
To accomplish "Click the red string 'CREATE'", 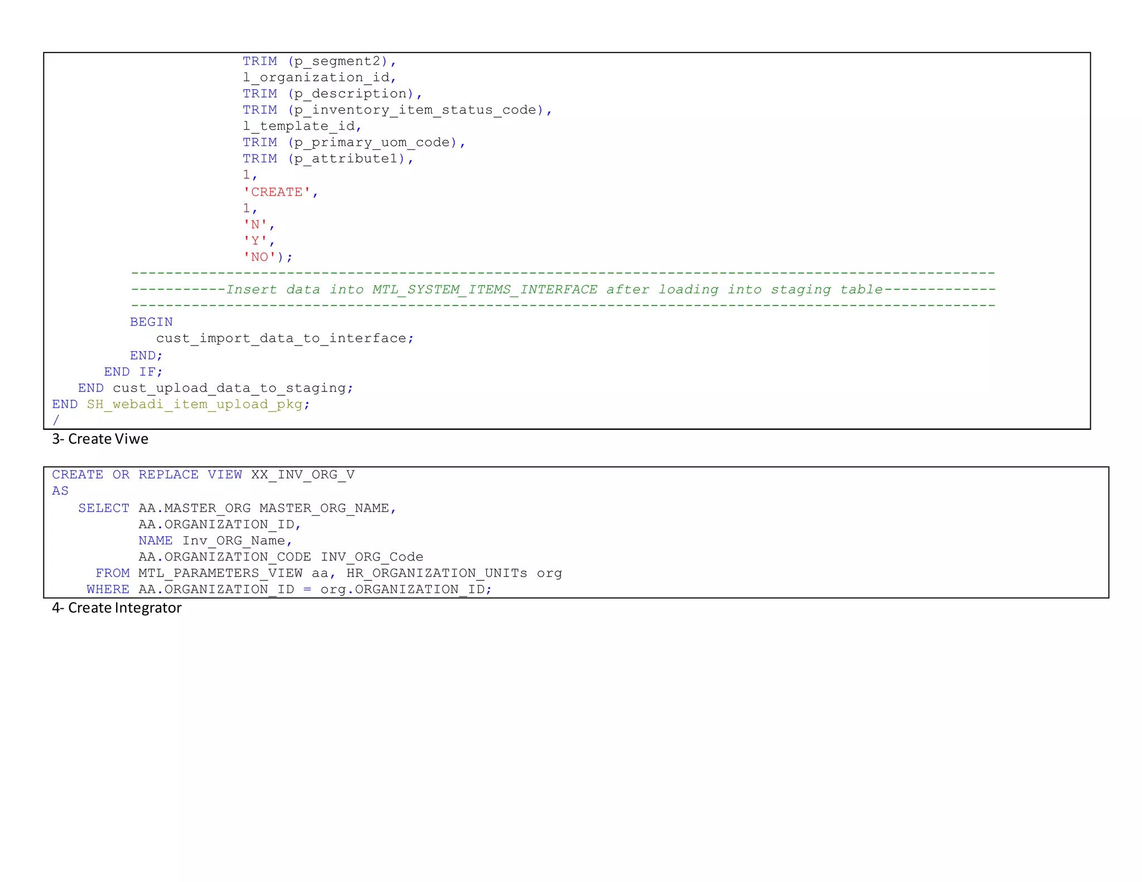I will pyautogui.click(x=277, y=192).
